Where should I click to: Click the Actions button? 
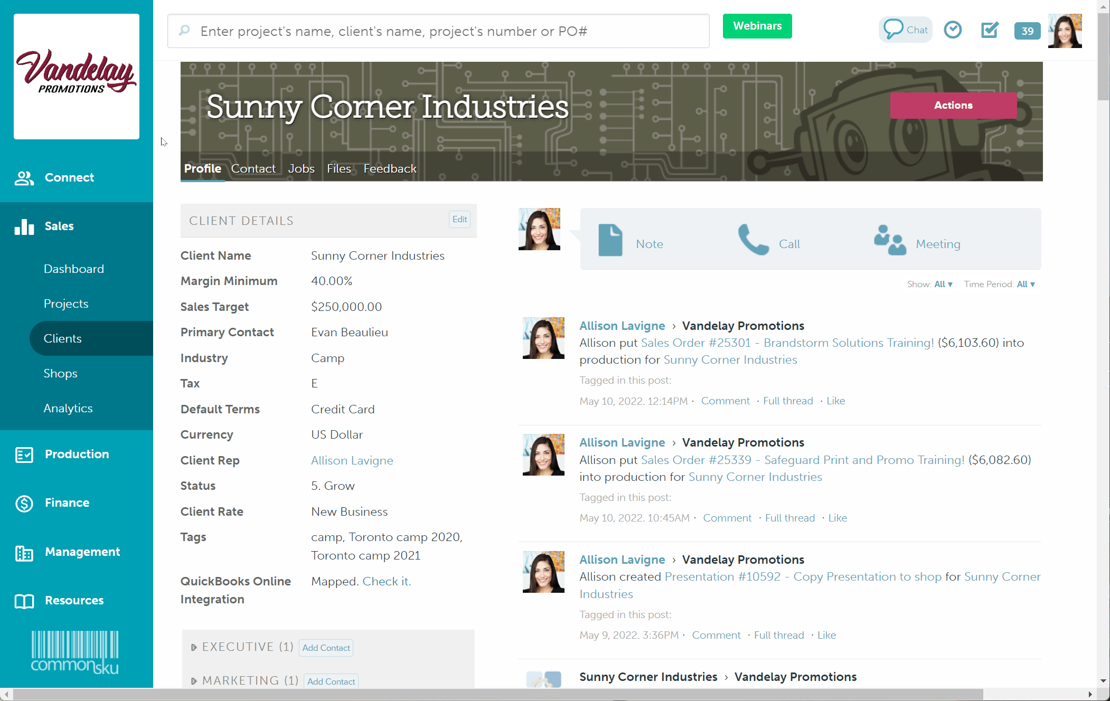[x=953, y=105]
